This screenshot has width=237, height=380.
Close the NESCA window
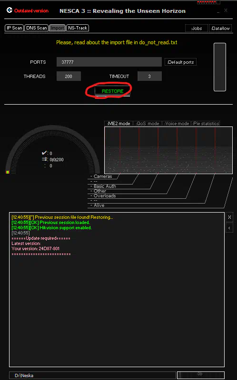[226, 10]
